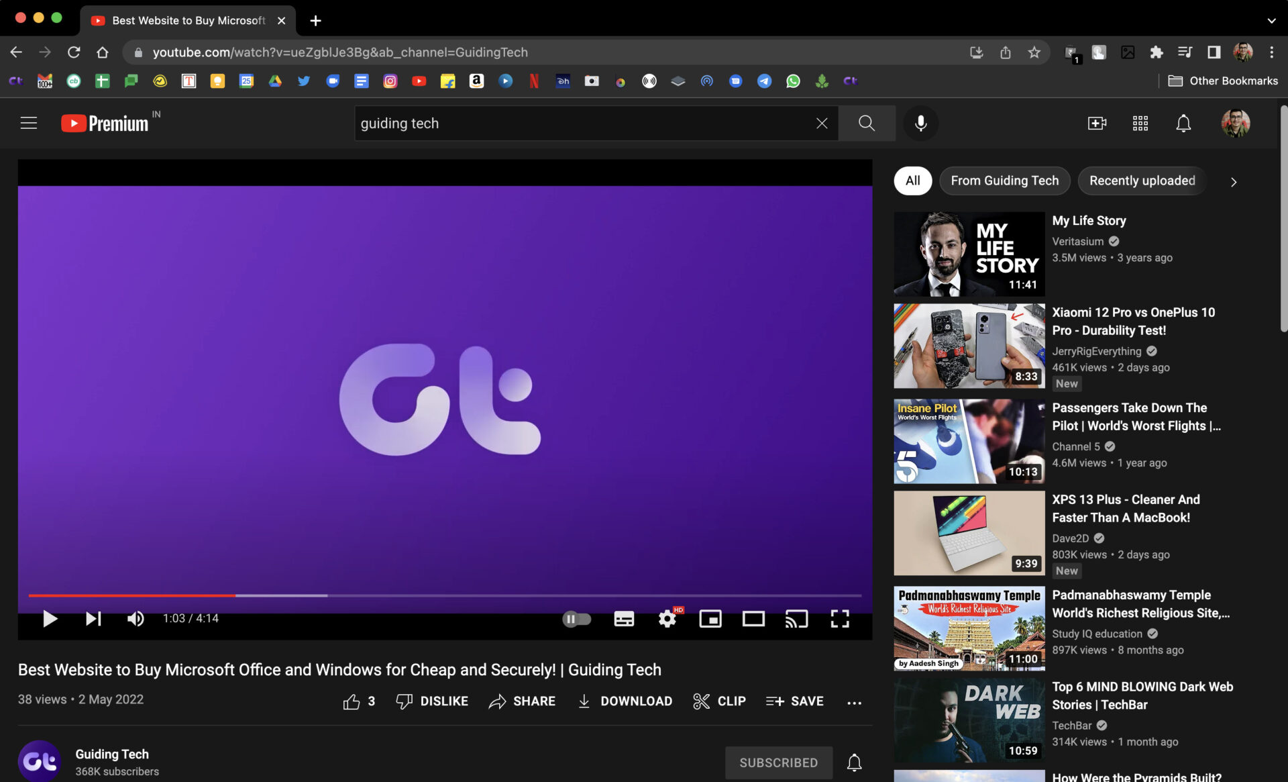This screenshot has width=1288, height=782.
Task: Open XPS 13 Plus video thumbnail
Action: [x=969, y=533]
